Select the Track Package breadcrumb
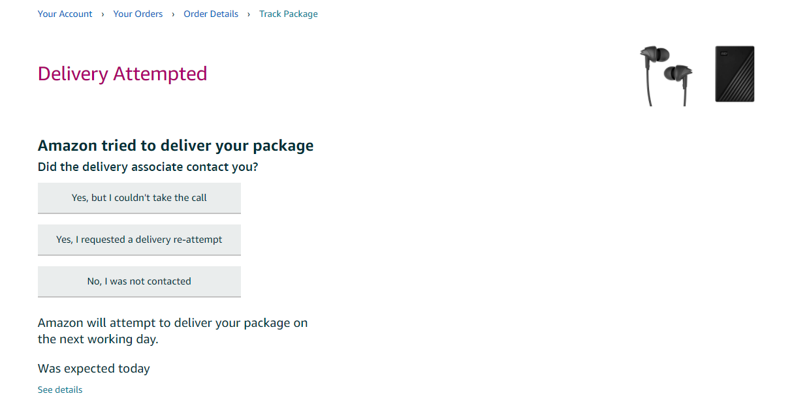 click(x=289, y=14)
